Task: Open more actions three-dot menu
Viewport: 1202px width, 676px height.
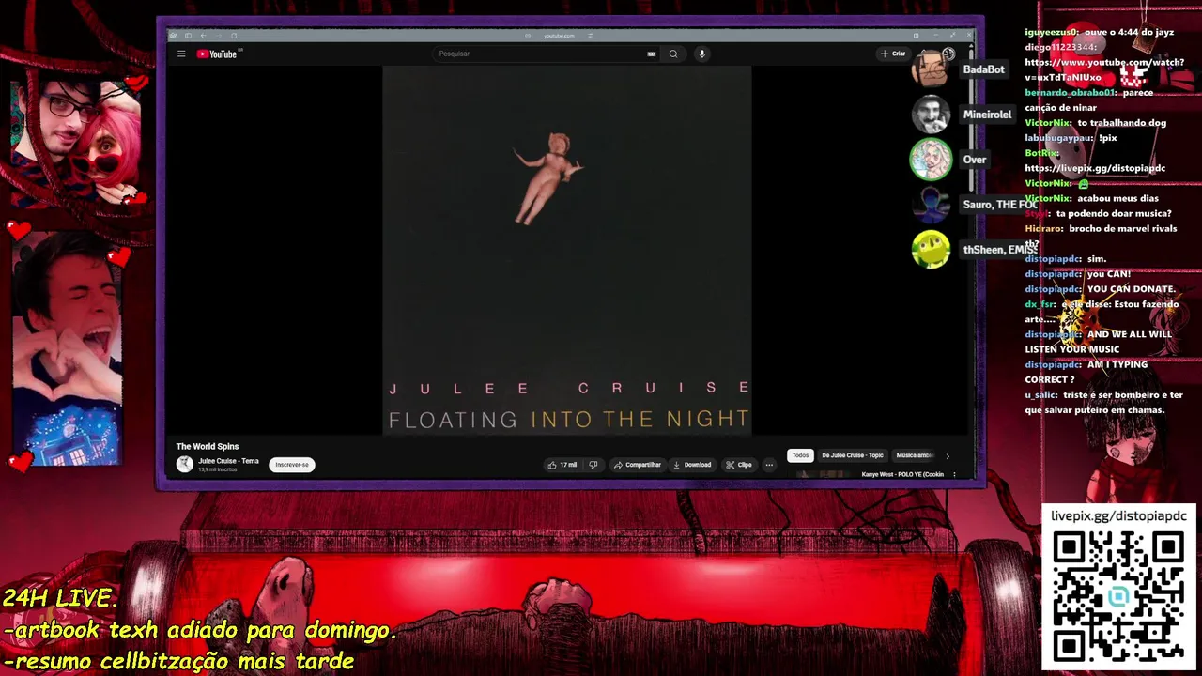Action: click(x=769, y=465)
